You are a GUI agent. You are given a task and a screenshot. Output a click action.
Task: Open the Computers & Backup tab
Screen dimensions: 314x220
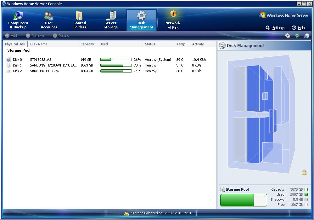pos(18,20)
